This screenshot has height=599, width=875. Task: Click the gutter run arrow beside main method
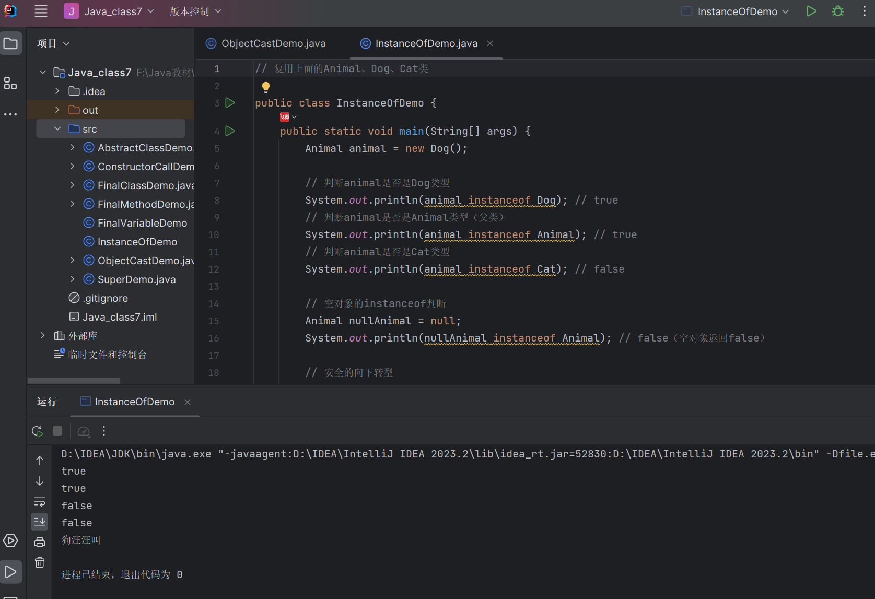point(230,131)
